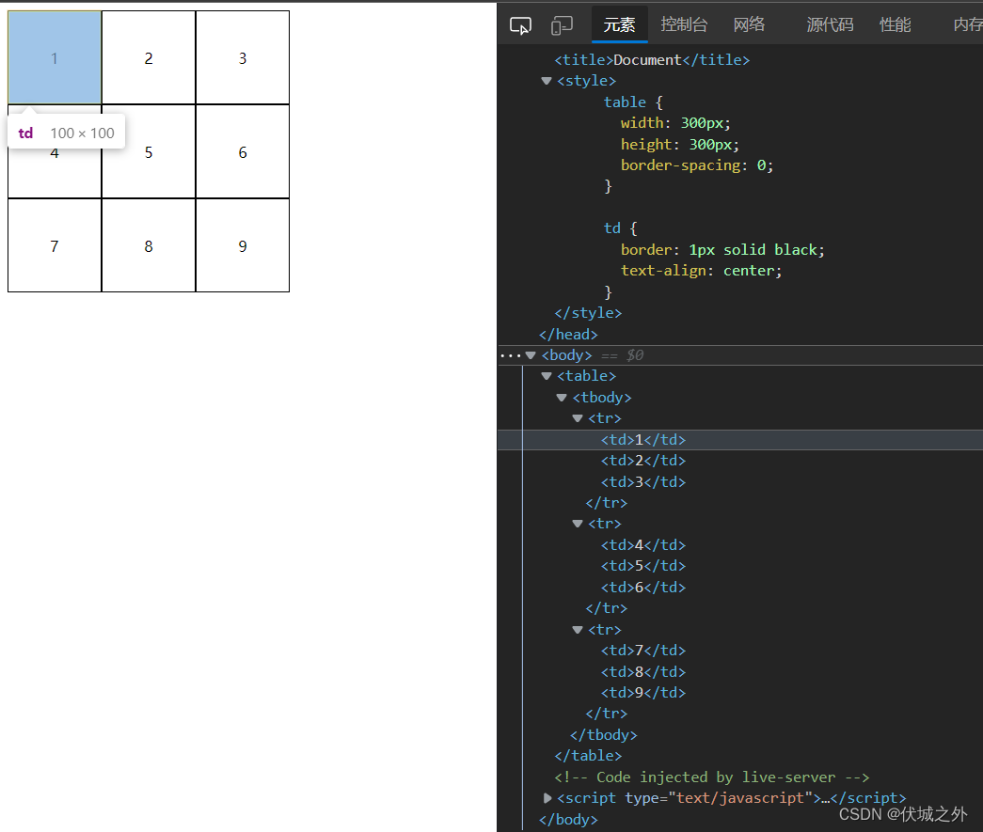Viewport: 983px width, 832px height.
Task: Select the <td>3</td> node
Action: pos(643,481)
